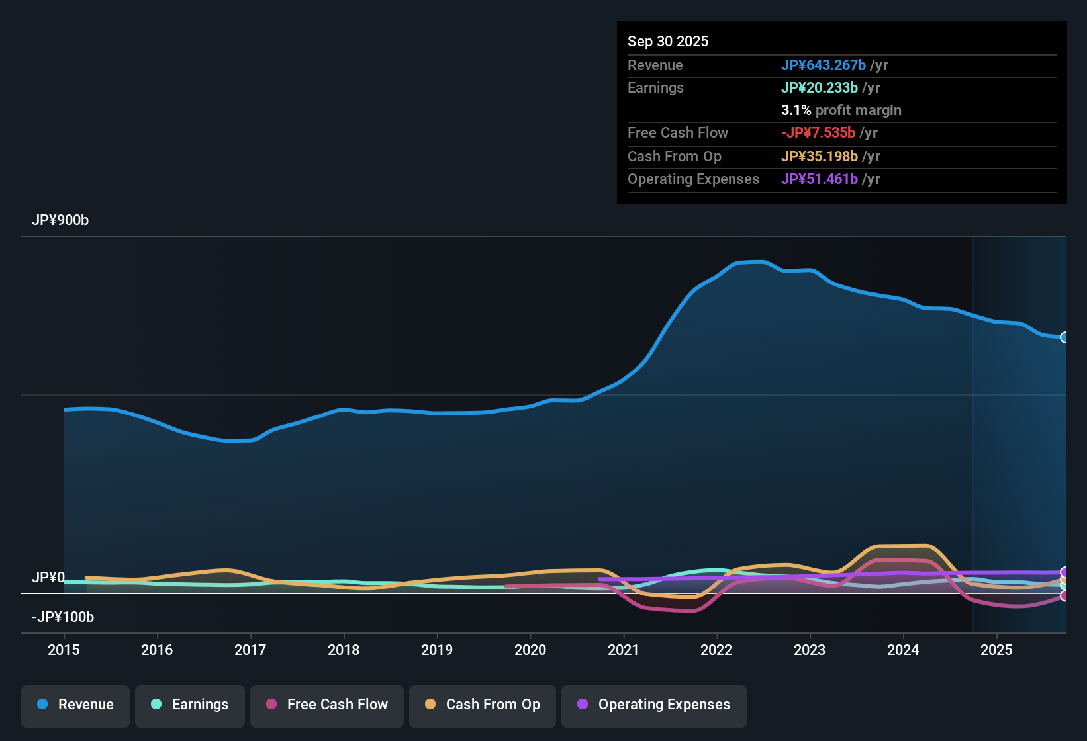Click the teal Earnings legend dot icon
The image size is (1087, 741).
pos(156,705)
